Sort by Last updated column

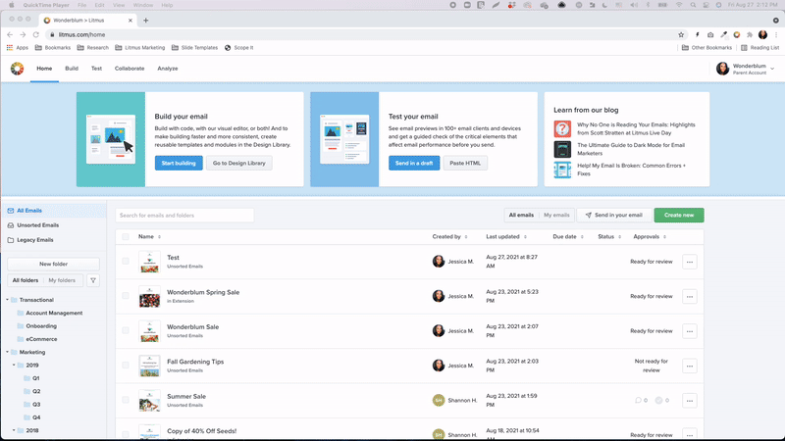[506, 236]
